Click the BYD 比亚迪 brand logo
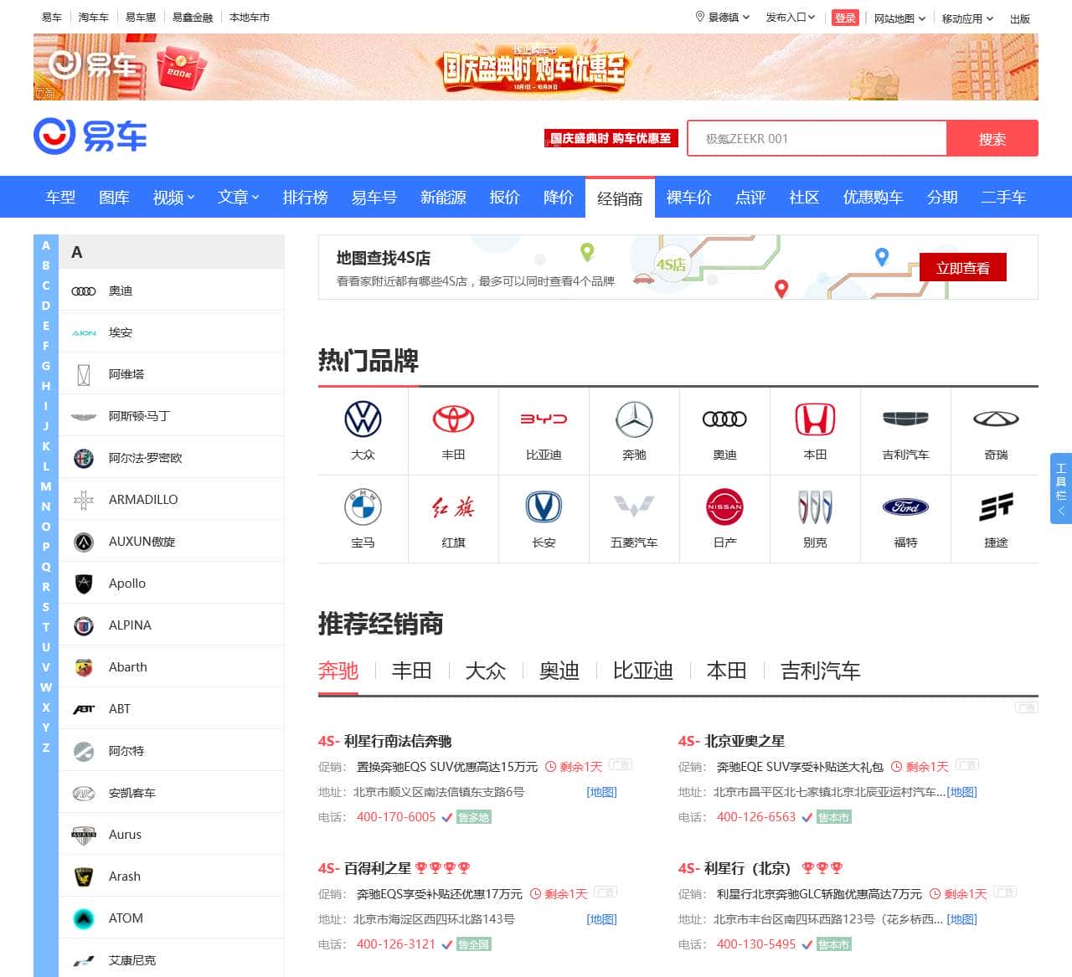The height and width of the screenshot is (977, 1072). pos(544,419)
